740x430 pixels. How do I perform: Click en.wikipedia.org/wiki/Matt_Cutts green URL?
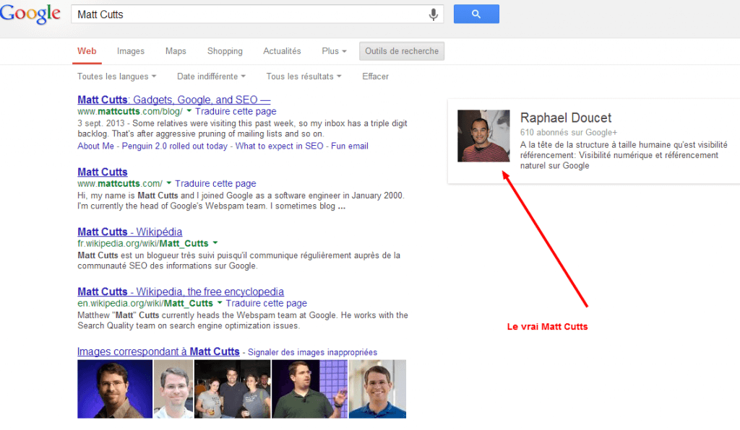click(145, 303)
